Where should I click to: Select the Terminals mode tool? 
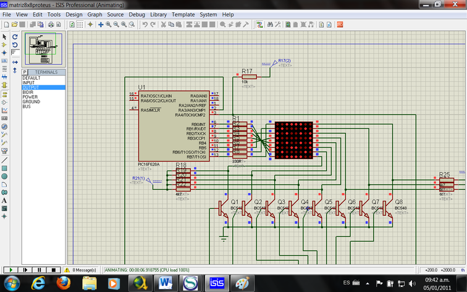pos(4,94)
